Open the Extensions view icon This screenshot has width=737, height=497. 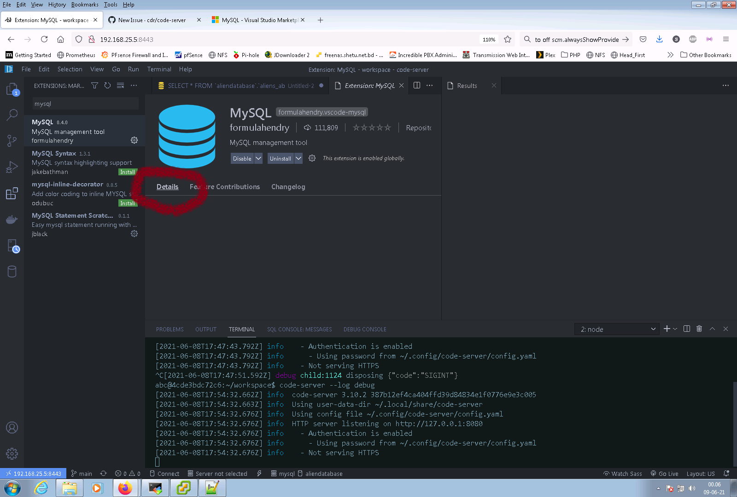pos(12,193)
